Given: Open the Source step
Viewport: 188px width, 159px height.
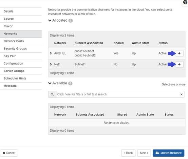Looking at the screenshot, I should [x=21, y=19].
